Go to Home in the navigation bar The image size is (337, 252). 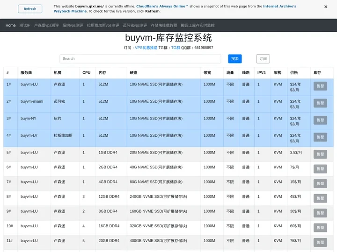[x=10, y=25]
